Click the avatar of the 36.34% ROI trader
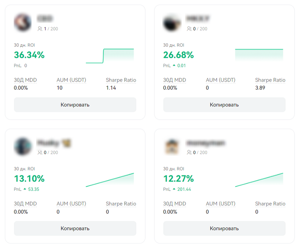The height and width of the screenshot is (248, 300). 23,23
